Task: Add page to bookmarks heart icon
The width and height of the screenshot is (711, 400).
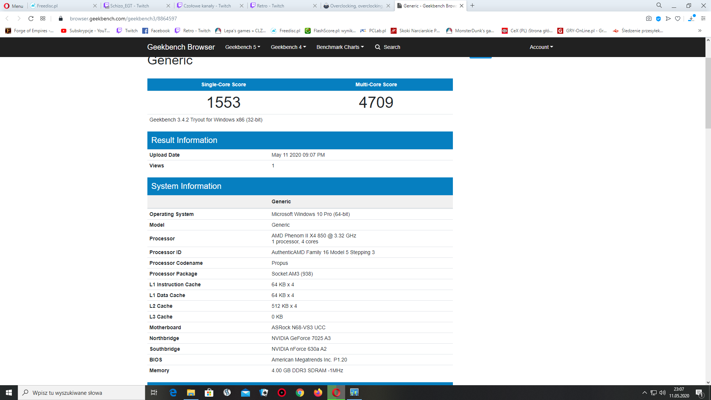Action: pos(678,19)
